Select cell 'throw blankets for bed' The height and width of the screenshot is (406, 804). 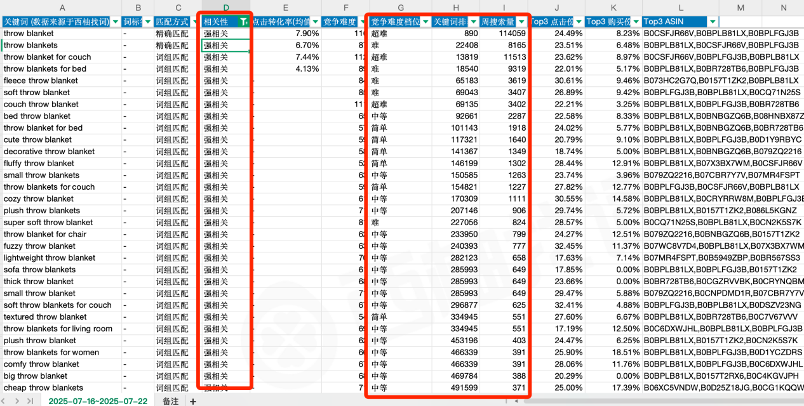62,69
